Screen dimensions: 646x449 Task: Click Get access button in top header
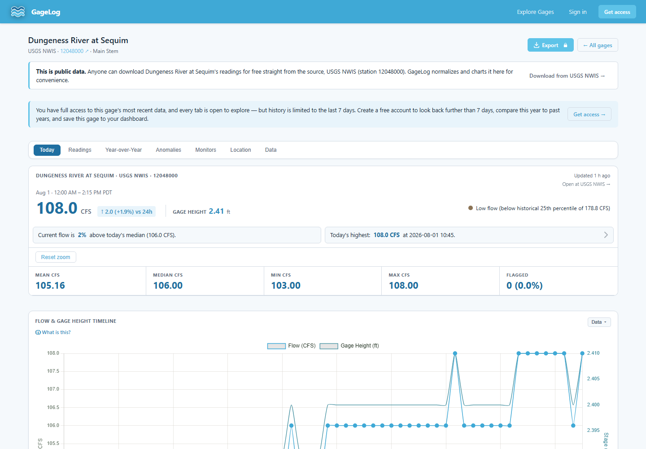click(617, 12)
